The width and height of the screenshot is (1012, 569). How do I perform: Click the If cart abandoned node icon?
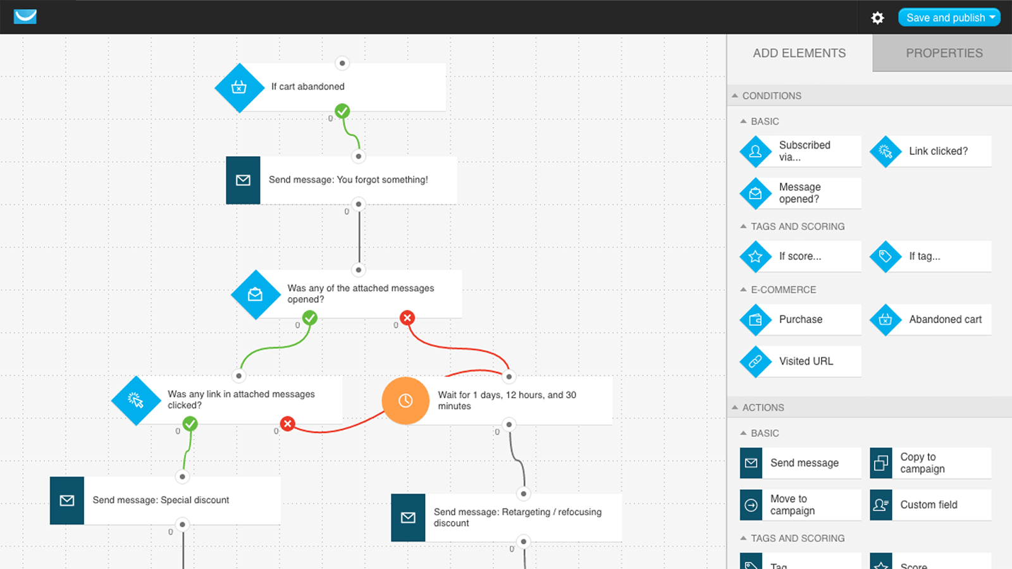239,87
